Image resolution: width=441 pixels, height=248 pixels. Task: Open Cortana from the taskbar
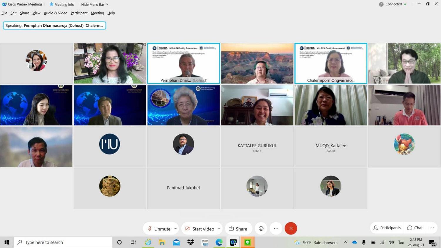(119, 242)
